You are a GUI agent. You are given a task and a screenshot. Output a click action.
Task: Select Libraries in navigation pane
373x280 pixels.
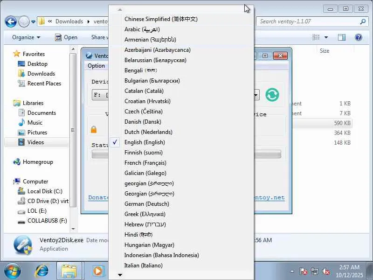pos(28,103)
